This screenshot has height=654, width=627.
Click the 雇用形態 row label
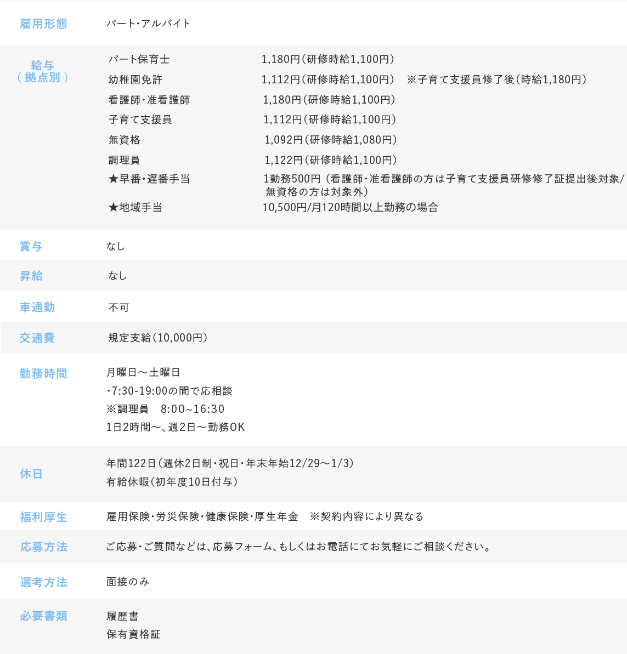pyautogui.click(x=43, y=24)
